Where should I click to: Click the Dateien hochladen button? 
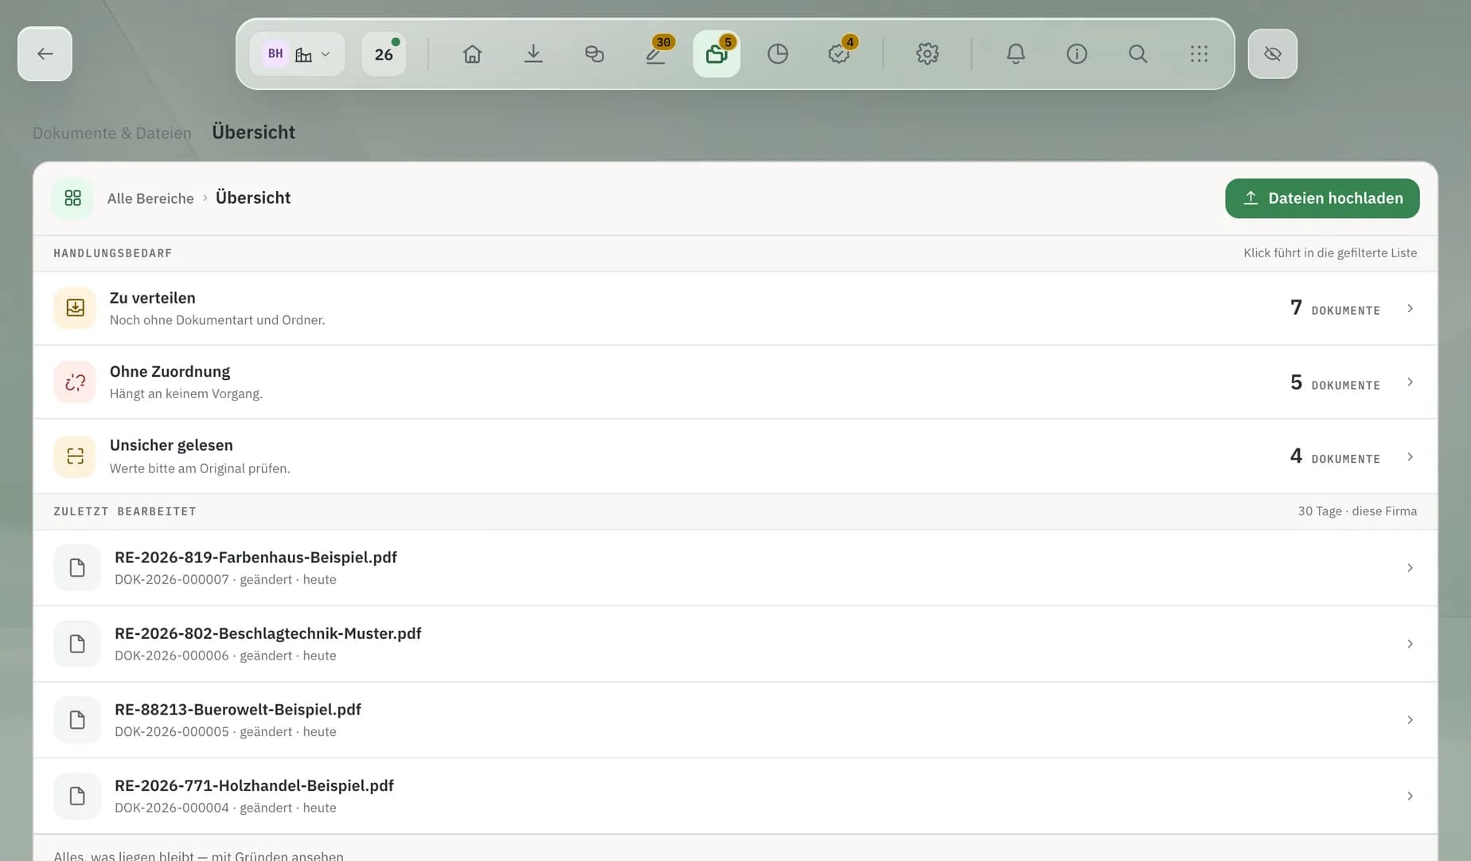1322,198
